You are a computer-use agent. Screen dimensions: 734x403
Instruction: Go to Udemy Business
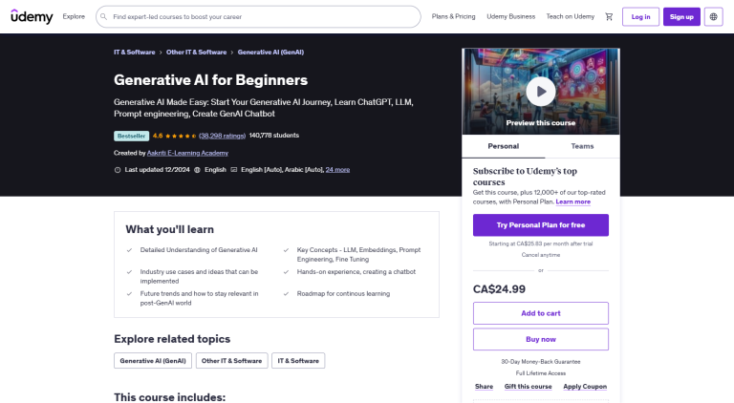pos(510,16)
